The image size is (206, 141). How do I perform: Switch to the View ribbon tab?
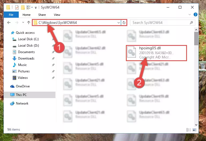[x=57, y=15]
